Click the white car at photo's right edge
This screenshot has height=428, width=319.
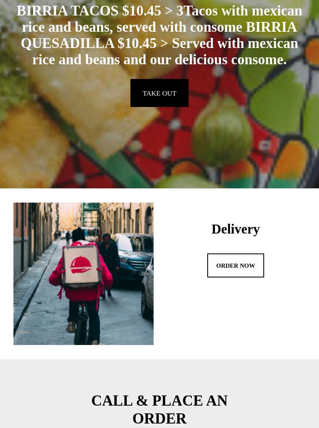pyautogui.click(x=148, y=289)
